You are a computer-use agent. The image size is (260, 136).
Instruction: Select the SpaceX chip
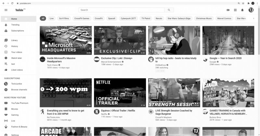pyautogui.click(x=111, y=18)
